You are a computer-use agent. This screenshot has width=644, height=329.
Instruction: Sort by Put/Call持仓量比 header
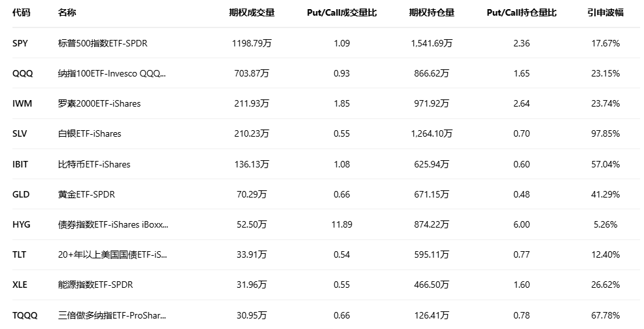522,12
